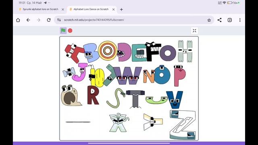Screen dimensions: 258x145
Task: Click the green flag to start project
Action: click(x=63, y=31)
